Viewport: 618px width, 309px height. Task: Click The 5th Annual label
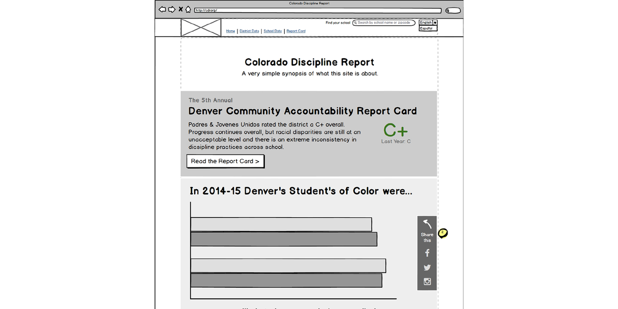pyautogui.click(x=211, y=100)
